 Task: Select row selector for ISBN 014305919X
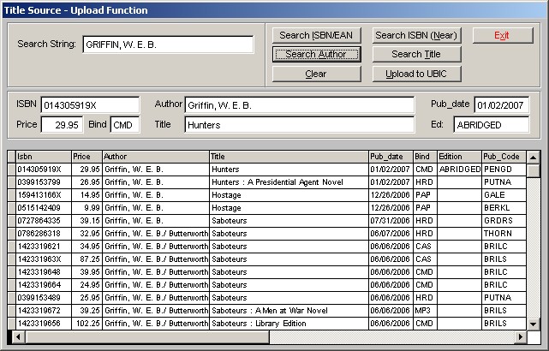[x=11, y=170]
